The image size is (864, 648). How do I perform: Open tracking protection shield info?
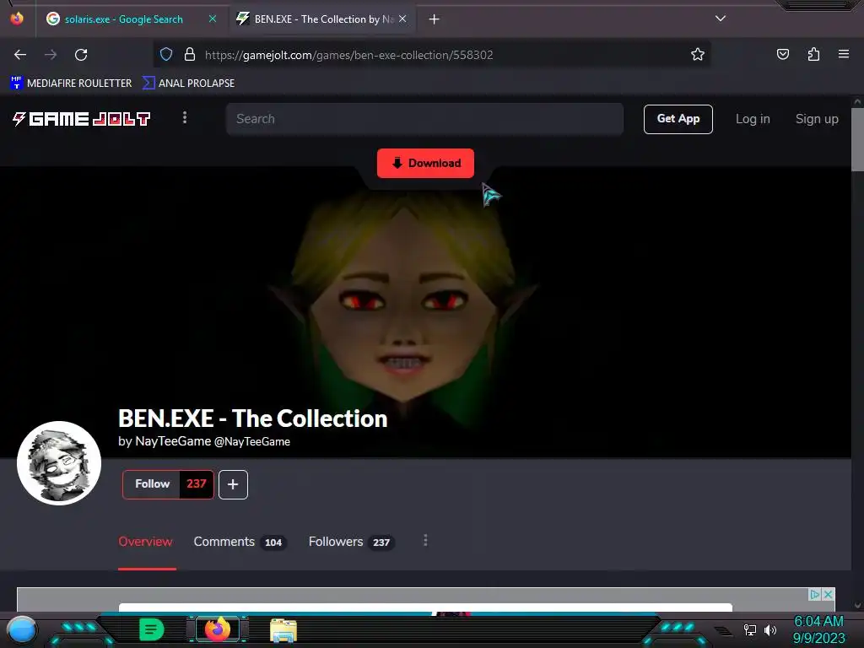(x=166, y=55)
